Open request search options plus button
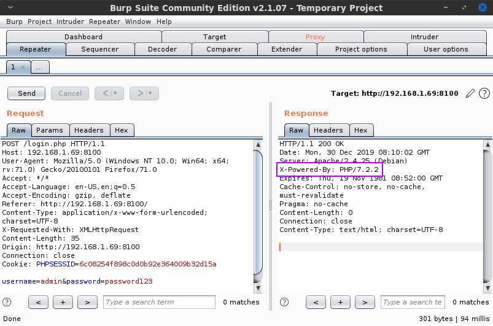This screenshot has height=326, width=493. point(63,302)
